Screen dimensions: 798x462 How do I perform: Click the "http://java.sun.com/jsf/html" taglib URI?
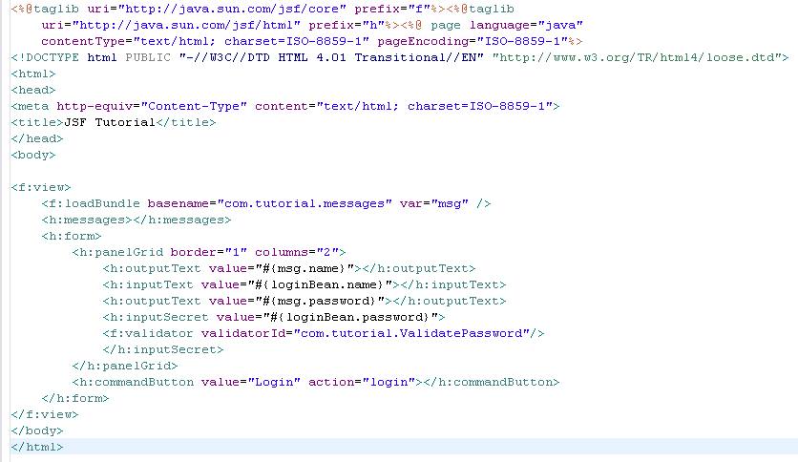(x=186, y=26)
